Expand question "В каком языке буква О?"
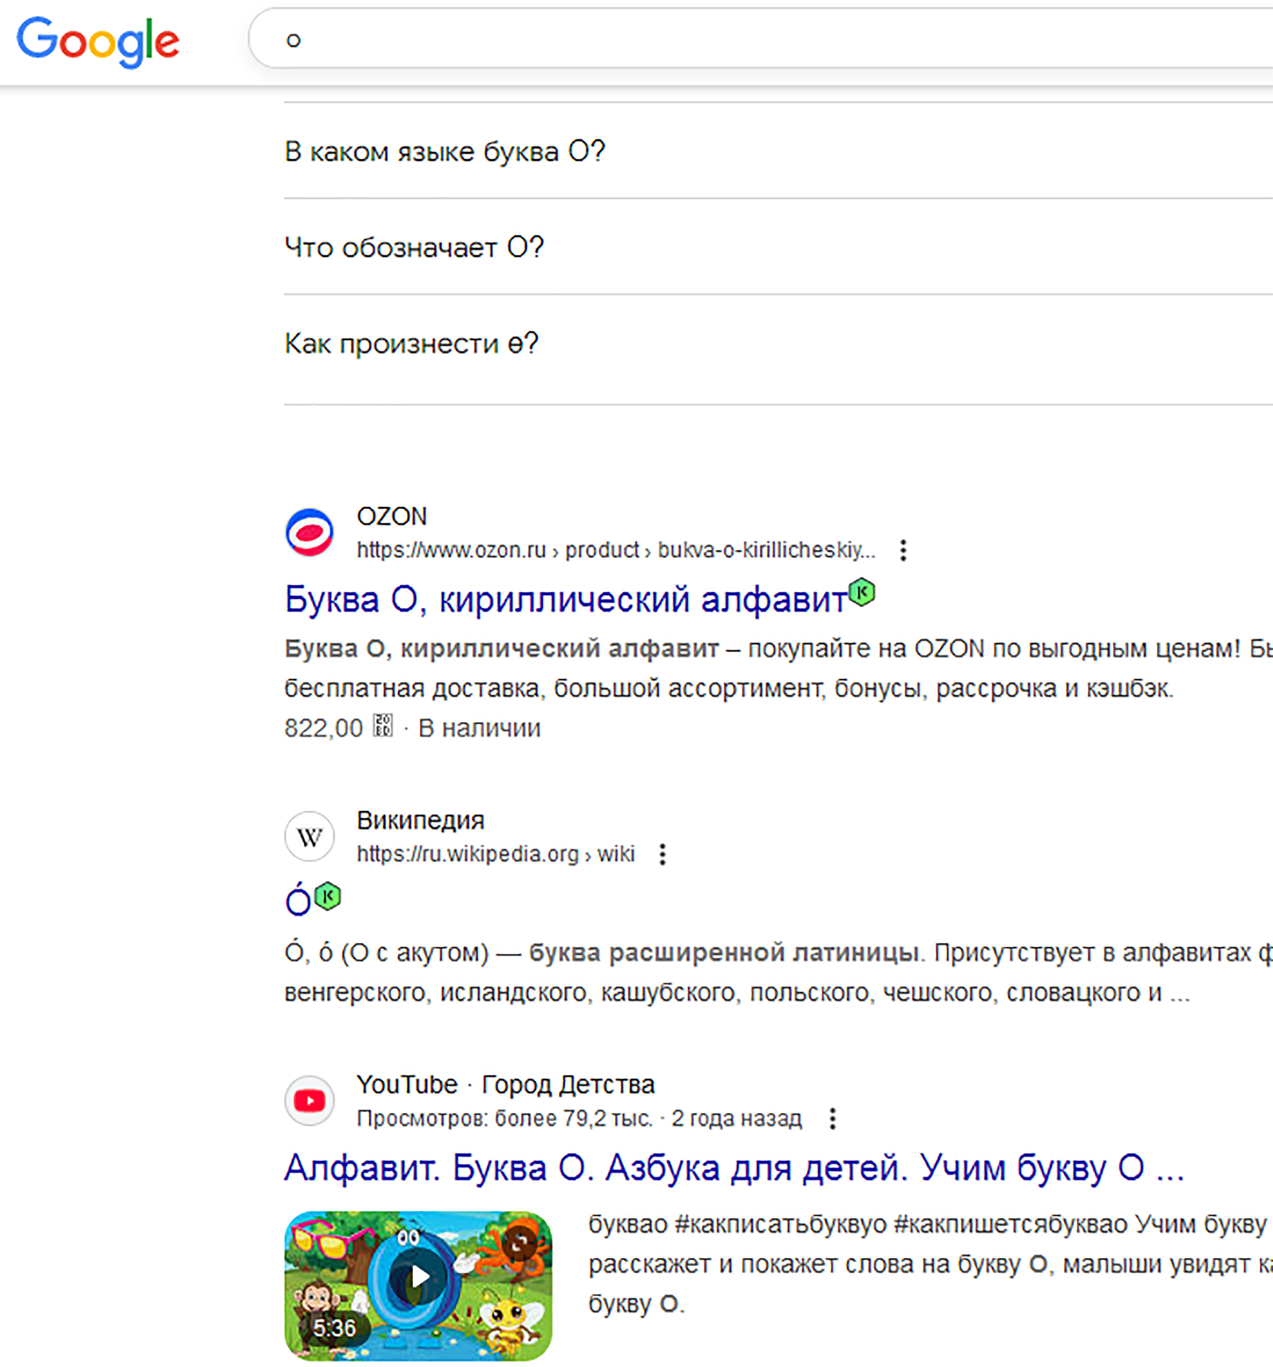 click(x=445, y=151)
